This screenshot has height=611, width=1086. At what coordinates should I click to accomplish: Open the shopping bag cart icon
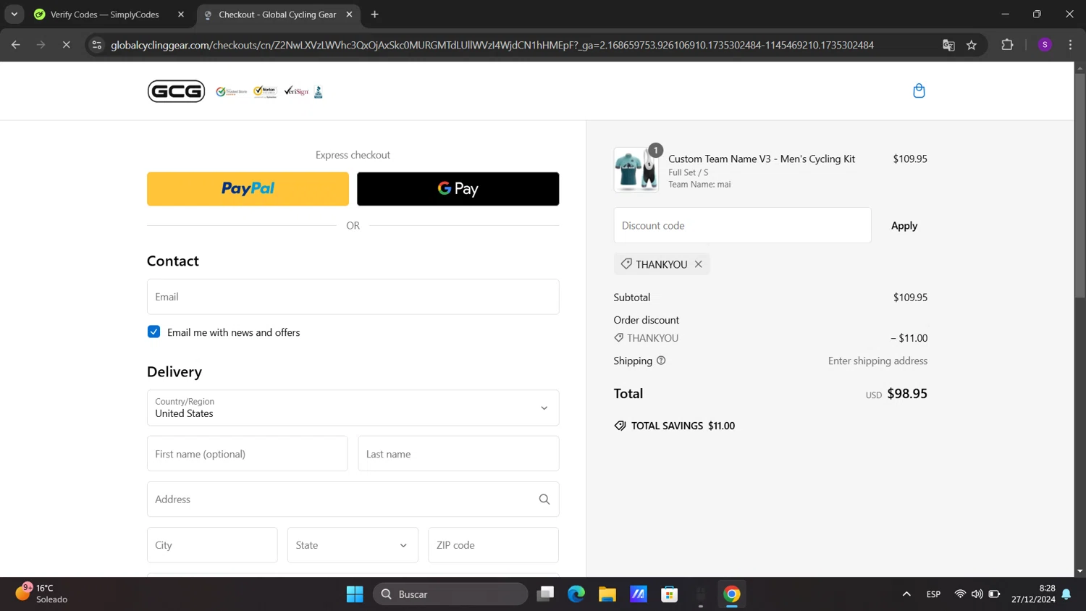tap(919, 90)
